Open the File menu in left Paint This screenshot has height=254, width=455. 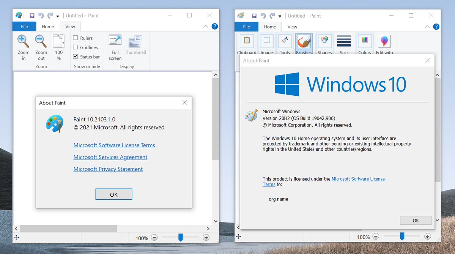coord(24,27)
